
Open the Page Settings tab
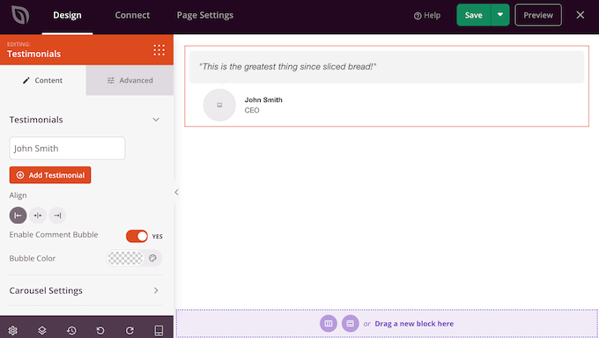[x=204, y=15]
